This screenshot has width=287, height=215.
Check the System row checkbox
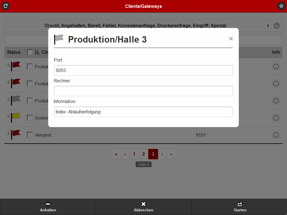point(30,118)
